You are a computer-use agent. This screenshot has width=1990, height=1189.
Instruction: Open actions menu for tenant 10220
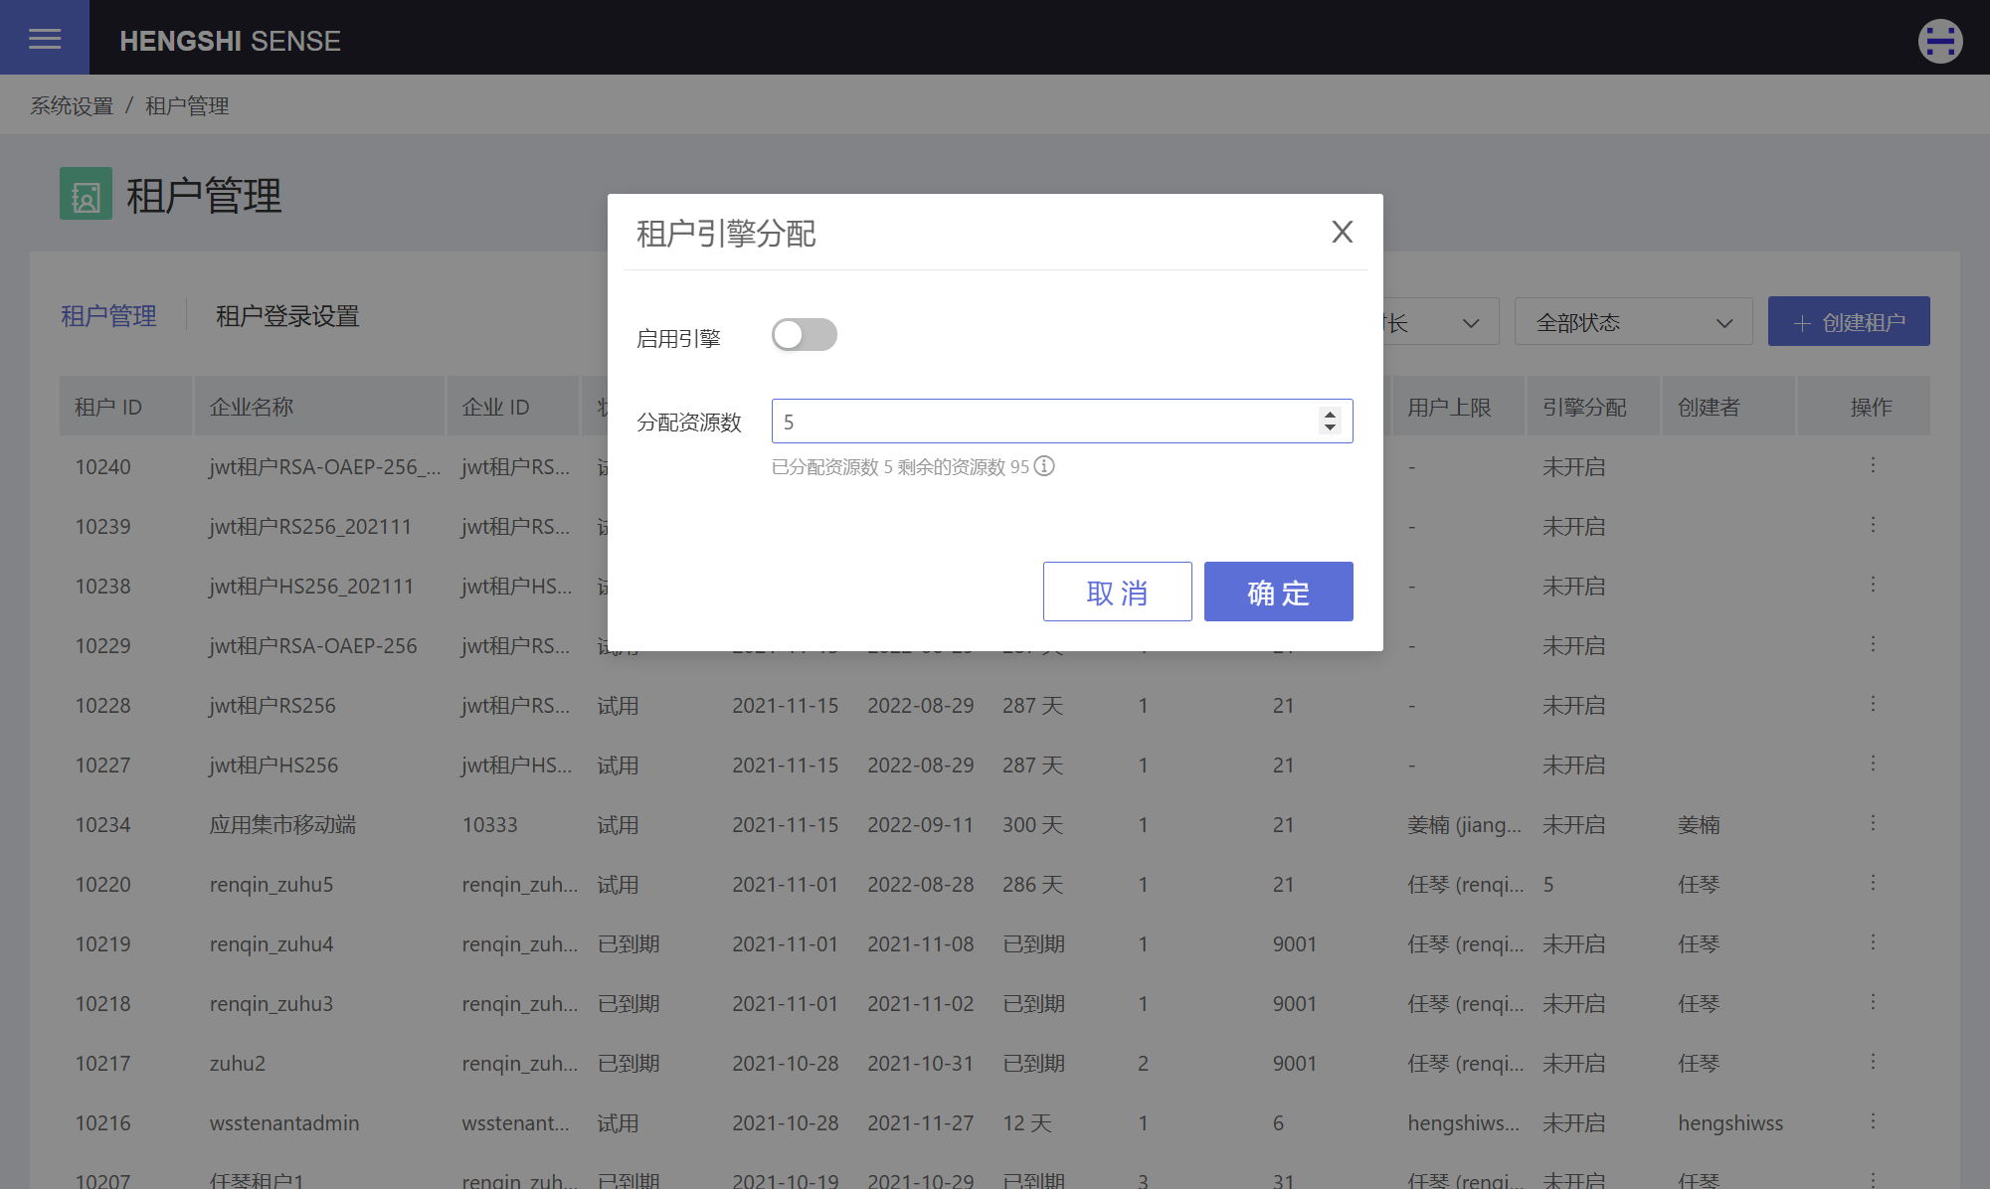1873,883
